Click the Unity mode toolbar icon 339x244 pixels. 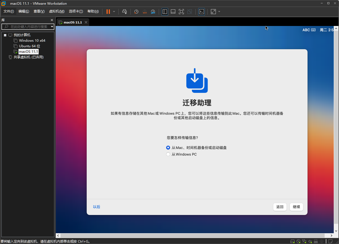[x=190, y=12]
